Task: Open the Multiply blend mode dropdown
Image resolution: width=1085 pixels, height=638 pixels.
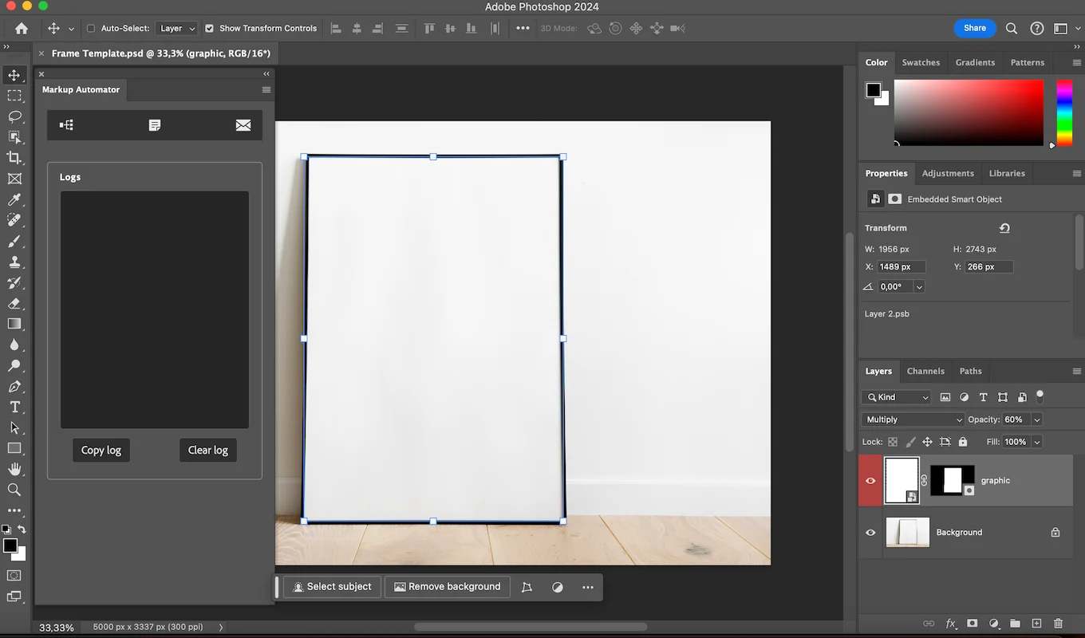Action: 913,419
